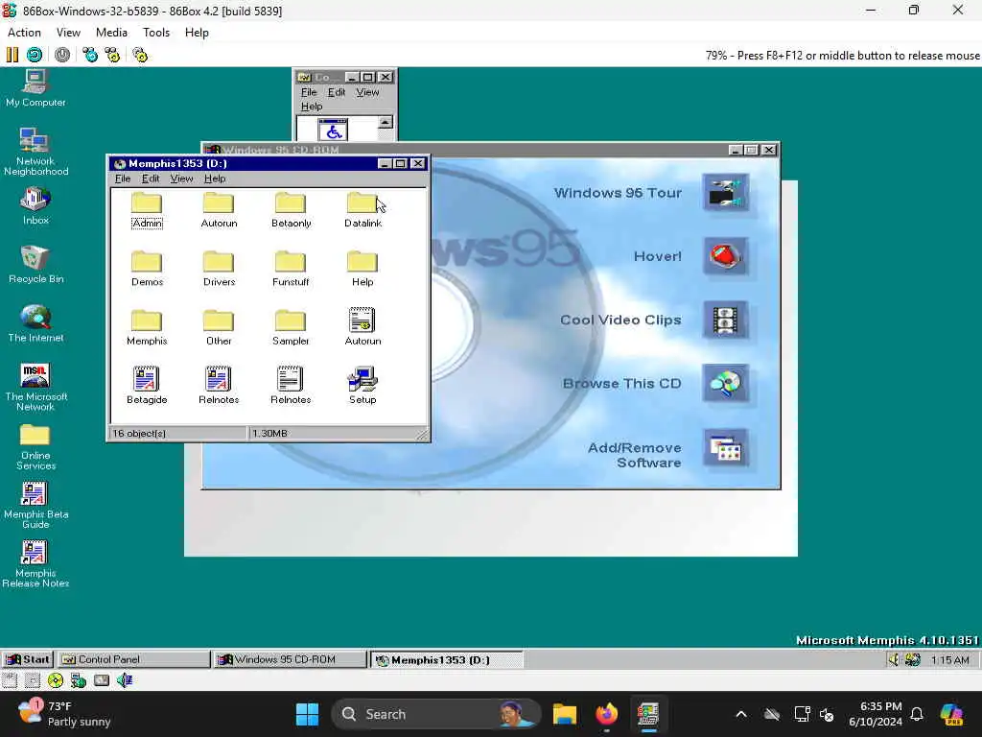Click Control Panel scrollbar up arrow

pos(386,122)
